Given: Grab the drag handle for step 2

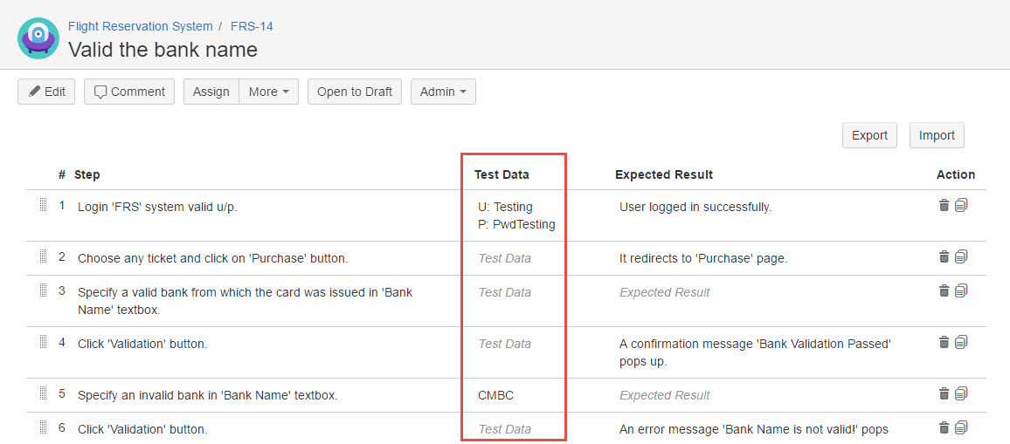Looking at the screenshot, I should point(43,257).
